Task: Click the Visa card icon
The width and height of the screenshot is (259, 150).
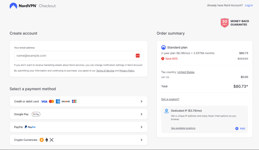Action: [44, 101]
